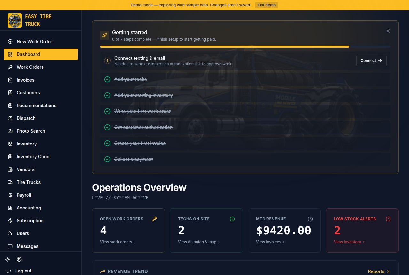This screenshot has width=409, height=275.
Task: Open Reports link in Revenue Trend
Action: [379, 271]
